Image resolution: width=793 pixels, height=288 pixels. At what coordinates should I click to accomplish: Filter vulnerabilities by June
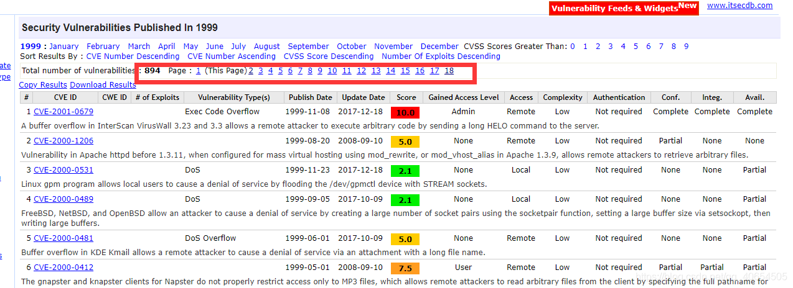coord(215,47)
